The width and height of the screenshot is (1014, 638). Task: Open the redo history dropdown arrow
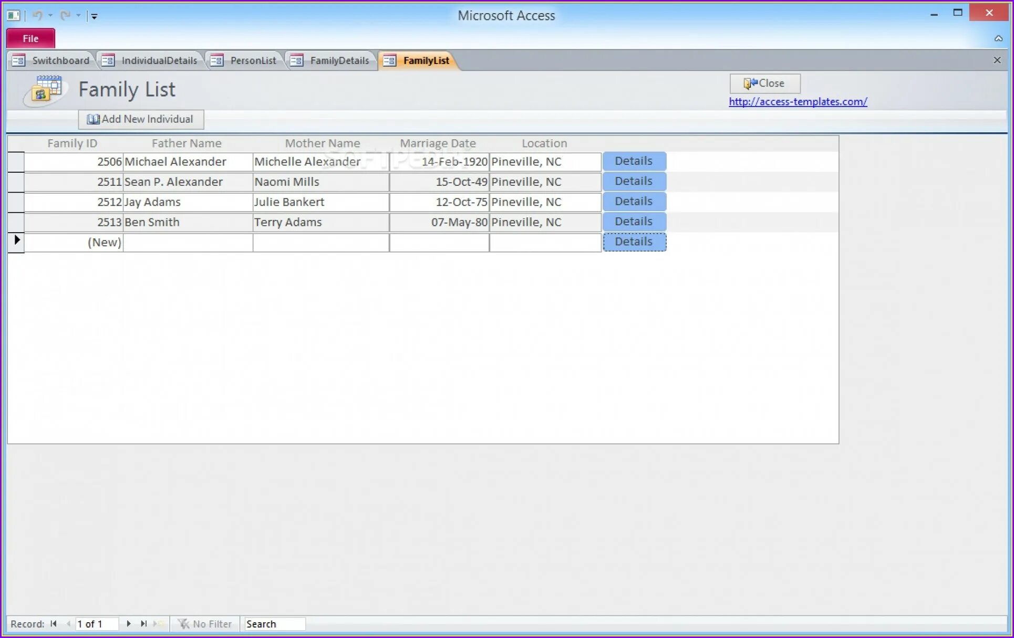click(78, 15)
